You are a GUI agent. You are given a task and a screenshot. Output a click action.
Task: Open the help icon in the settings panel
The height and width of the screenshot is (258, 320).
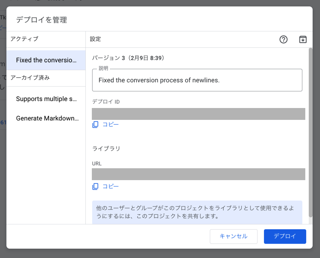(x=283, y=39)
